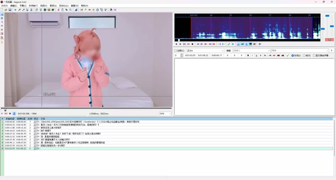Open the video zoom 50% dropdown
The width and height of the screenshot is (336, 180).
point(165,114)
